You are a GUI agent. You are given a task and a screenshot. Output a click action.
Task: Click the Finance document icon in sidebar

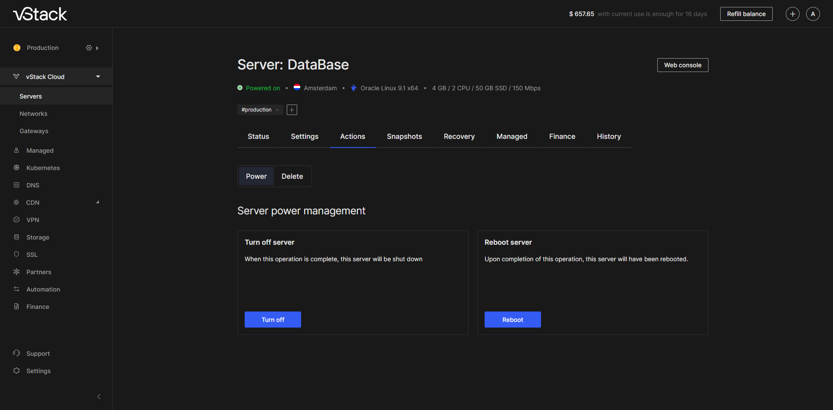pos(16,306)
